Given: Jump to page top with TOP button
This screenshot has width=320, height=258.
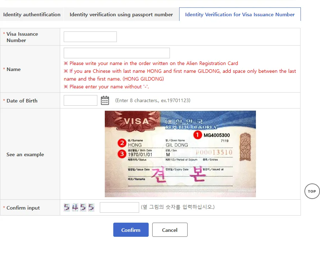Looking at the screenshot, I should [x=312, y=191].
